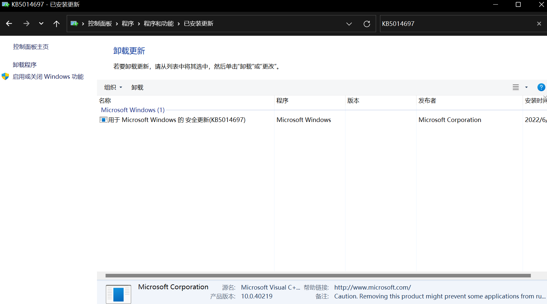Open 启用或关闭 Windows 功能 link
Screen dimensions: 547x304
(48, 77)
